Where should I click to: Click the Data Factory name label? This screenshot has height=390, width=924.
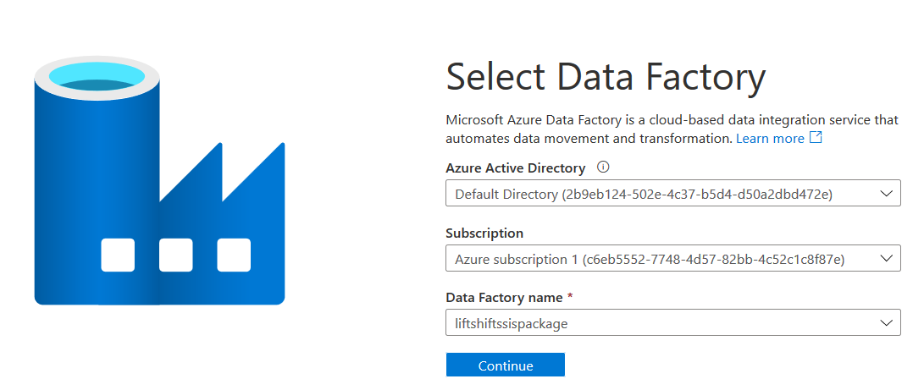pyautogui.click(x=504, y=297)
